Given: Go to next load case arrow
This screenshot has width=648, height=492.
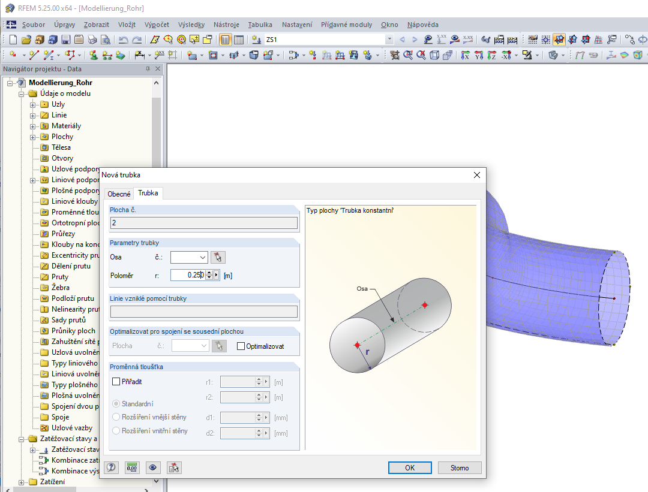Looking at the screenshot, I should 415,40.
